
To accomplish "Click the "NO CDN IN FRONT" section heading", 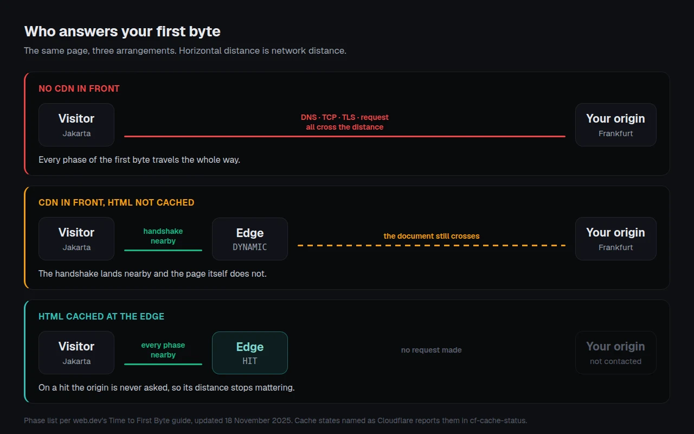I will tap(79, 88).
